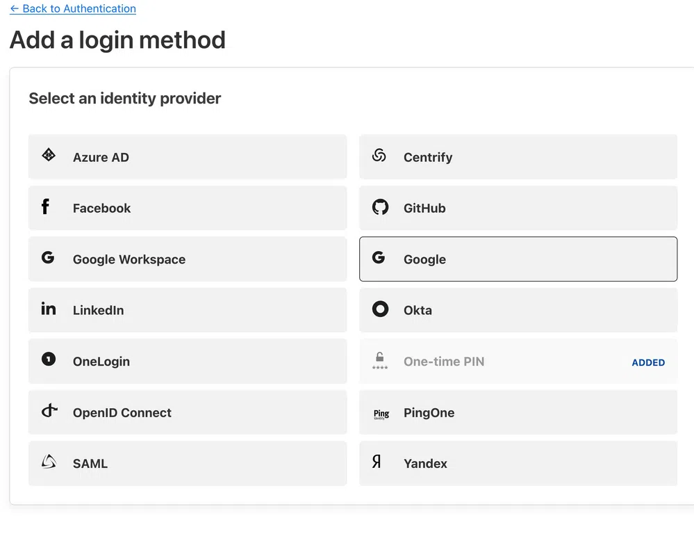The width and height of the screenshot is (694, 534).
Task: Click the Ping Identity logo icon
Action: (x=381, y=414)
